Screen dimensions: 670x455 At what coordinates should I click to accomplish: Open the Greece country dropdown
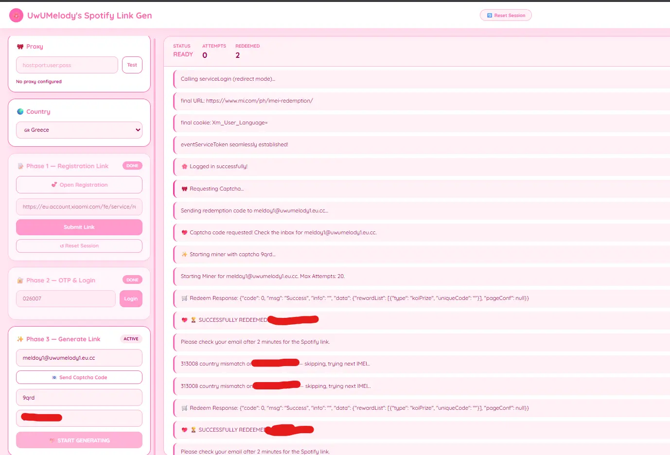79,130
